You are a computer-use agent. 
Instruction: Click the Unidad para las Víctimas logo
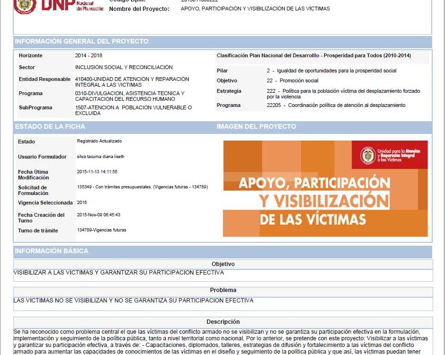pyautogui.click(x=390, y=155)
